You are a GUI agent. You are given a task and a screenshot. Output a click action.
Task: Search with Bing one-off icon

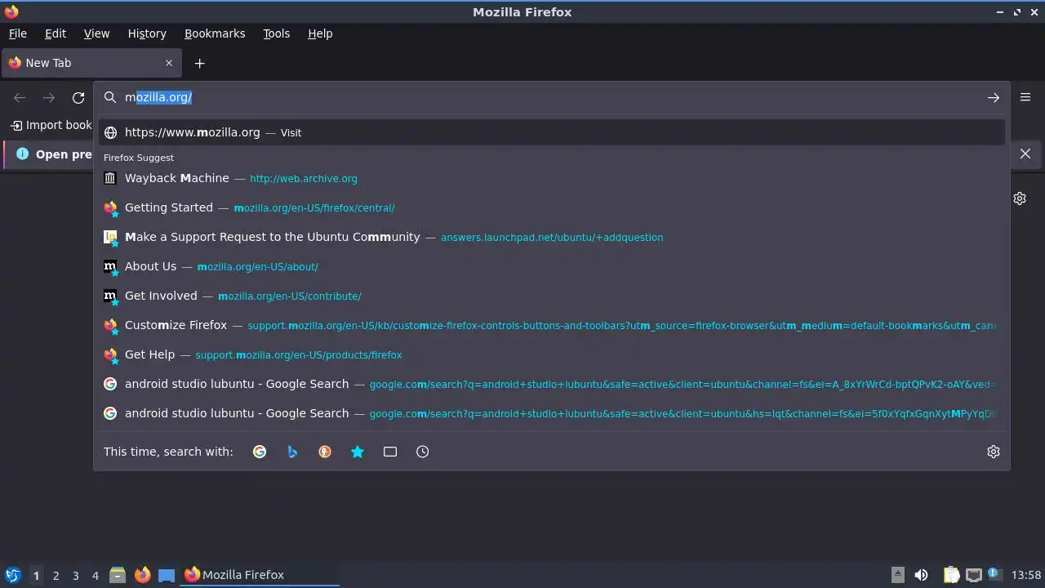pos(292,452)
